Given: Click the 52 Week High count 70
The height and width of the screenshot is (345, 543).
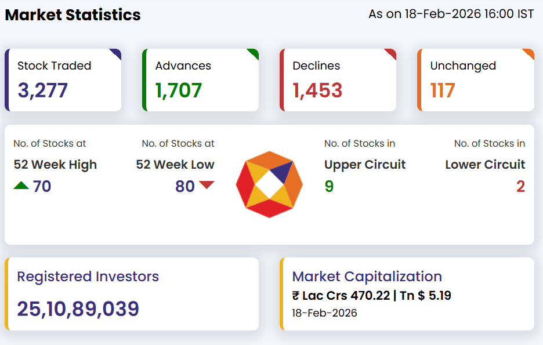Looking at the screenshot, I should pos(42,187).
